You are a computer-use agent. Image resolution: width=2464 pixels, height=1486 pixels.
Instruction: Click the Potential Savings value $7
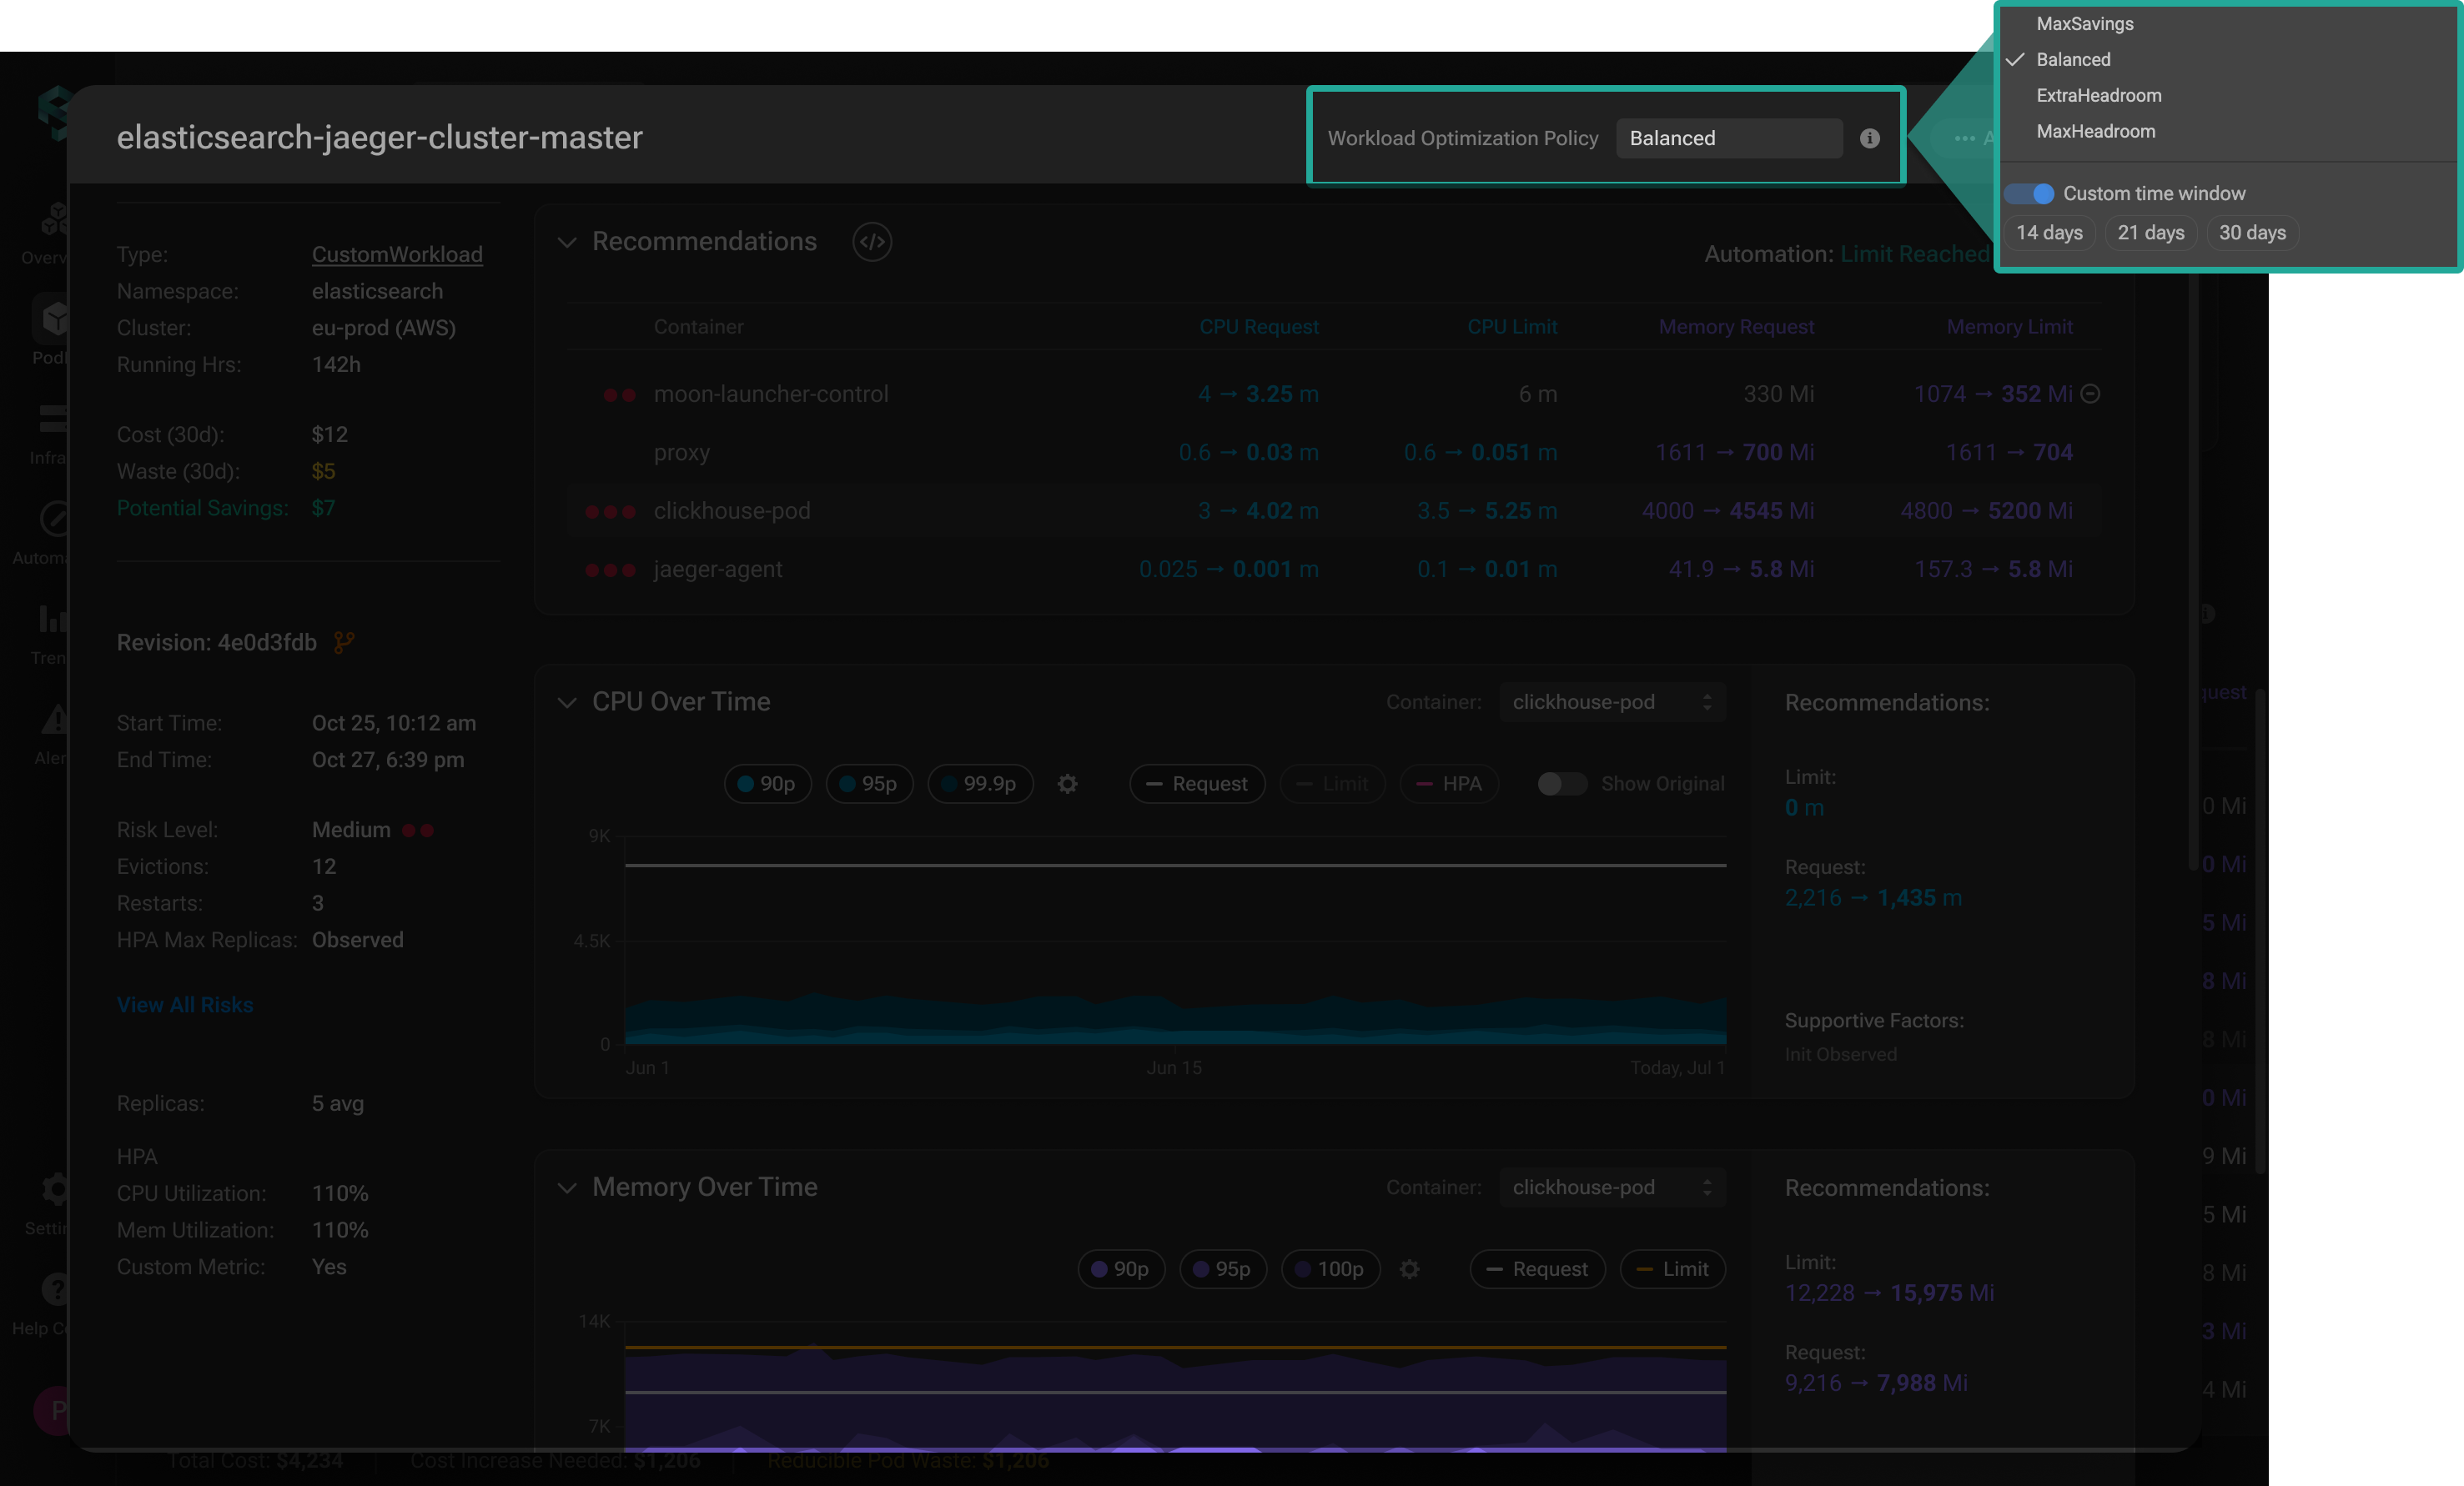pos(323,508)
